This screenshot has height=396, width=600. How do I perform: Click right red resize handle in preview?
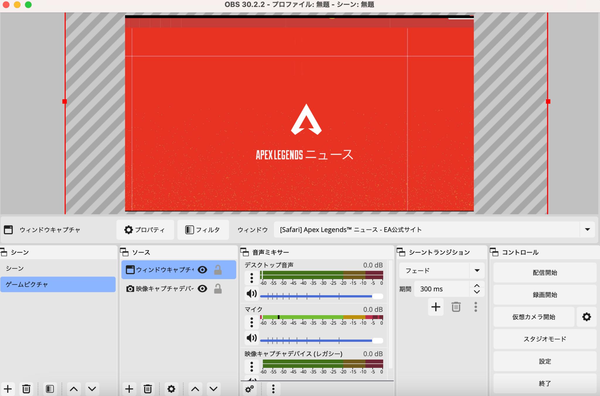coord(548,101)
